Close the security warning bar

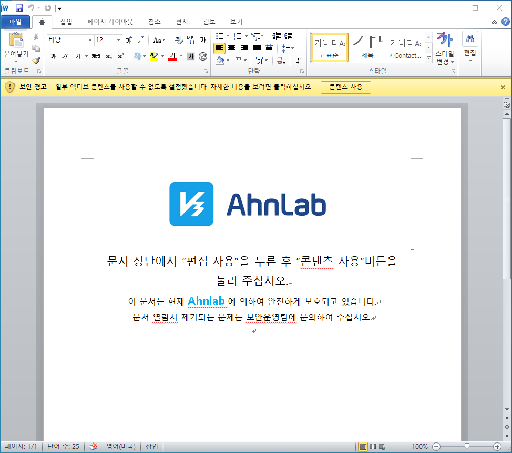(x=503, y=87)
